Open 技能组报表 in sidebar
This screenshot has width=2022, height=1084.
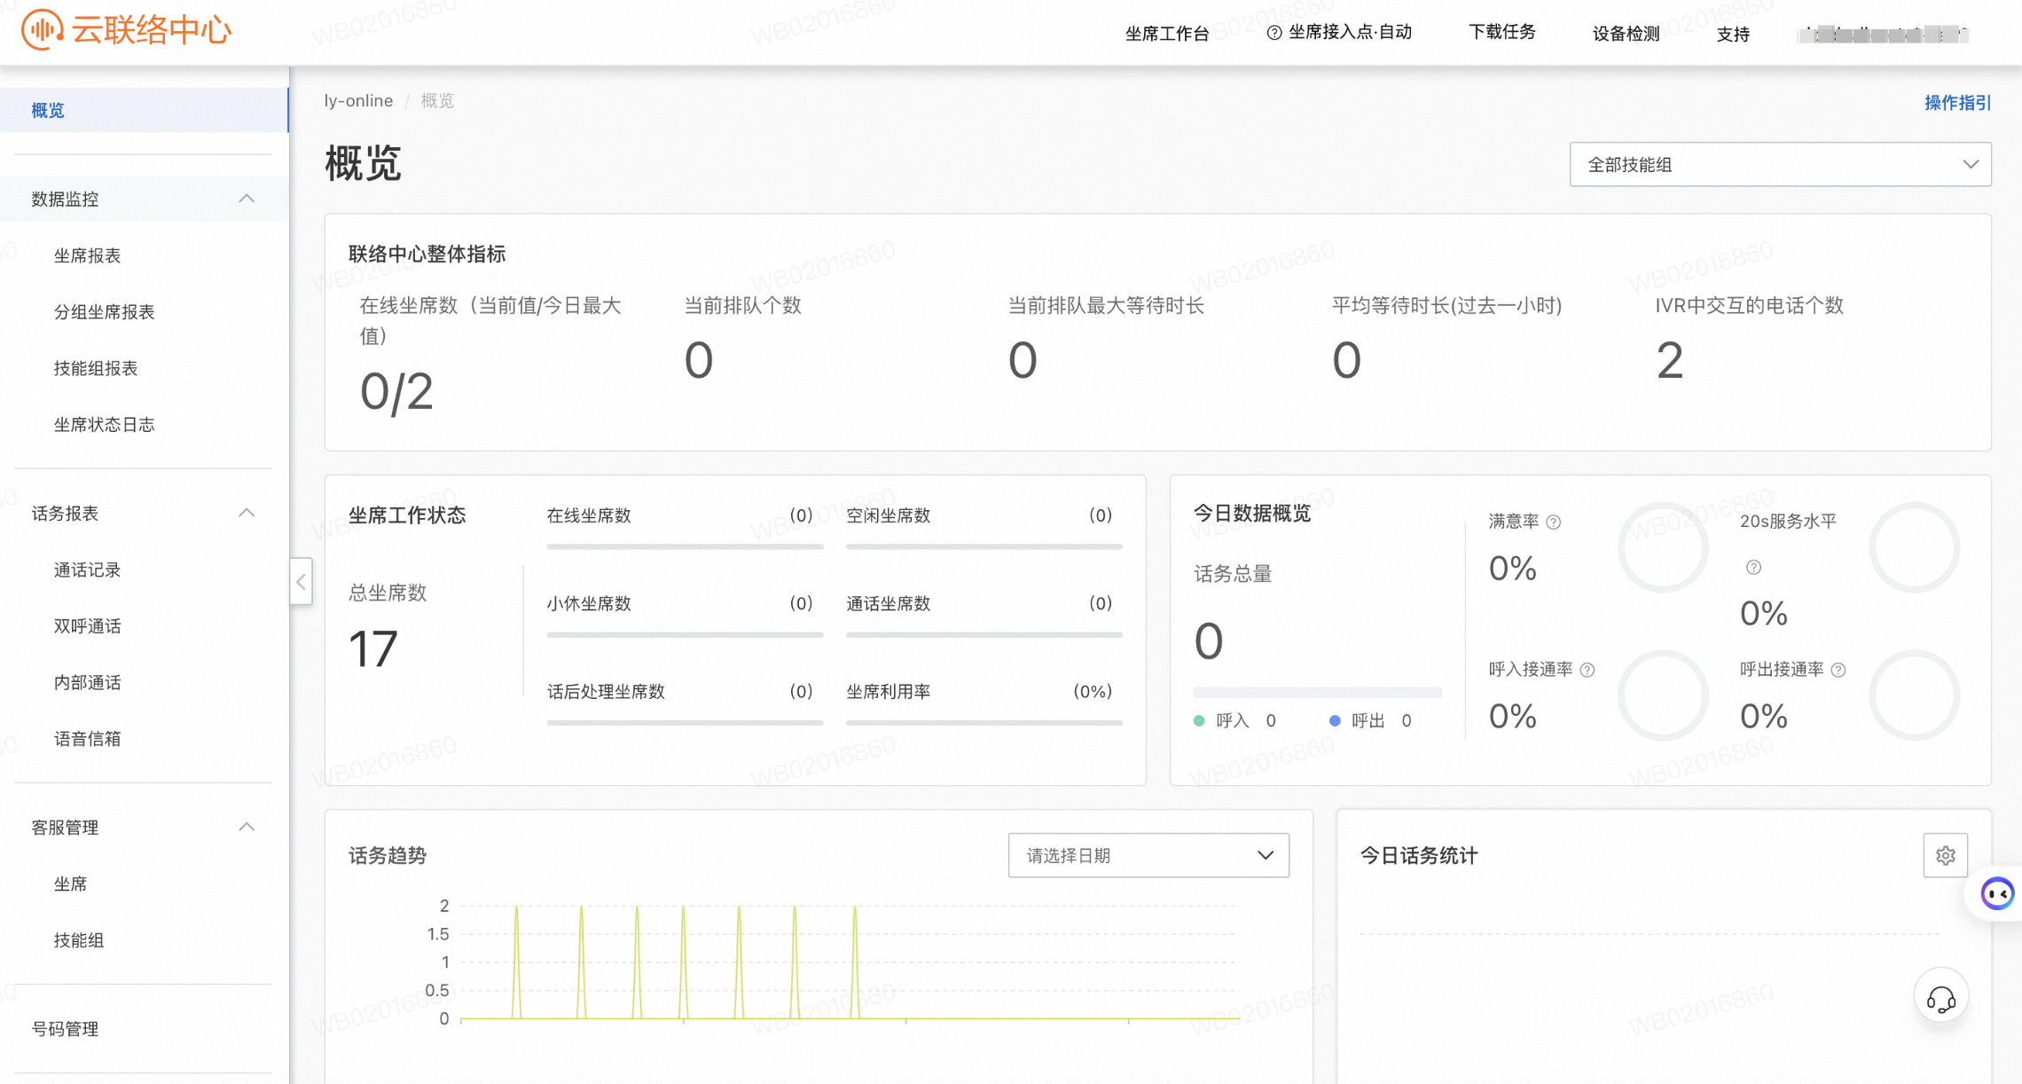pos(95,368)
